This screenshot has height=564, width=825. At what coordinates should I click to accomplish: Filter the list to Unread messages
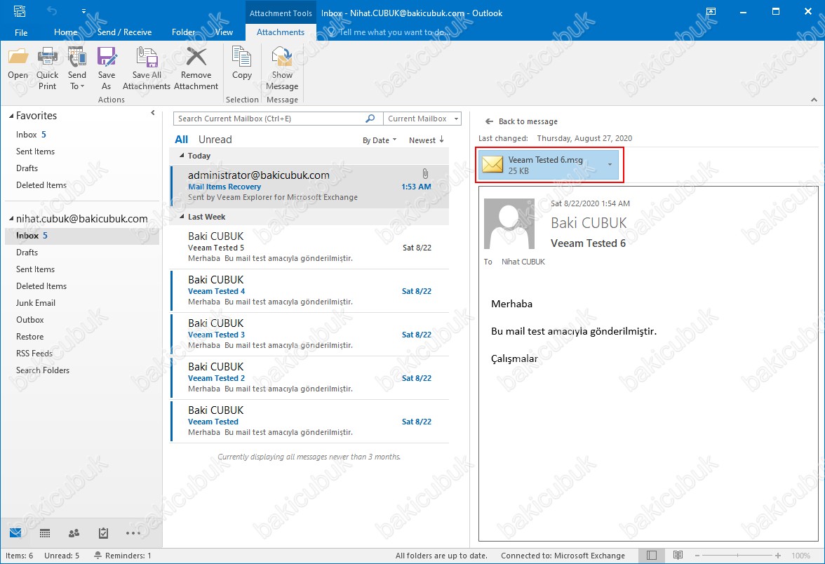pyautogui.click(x=215, y=140)
